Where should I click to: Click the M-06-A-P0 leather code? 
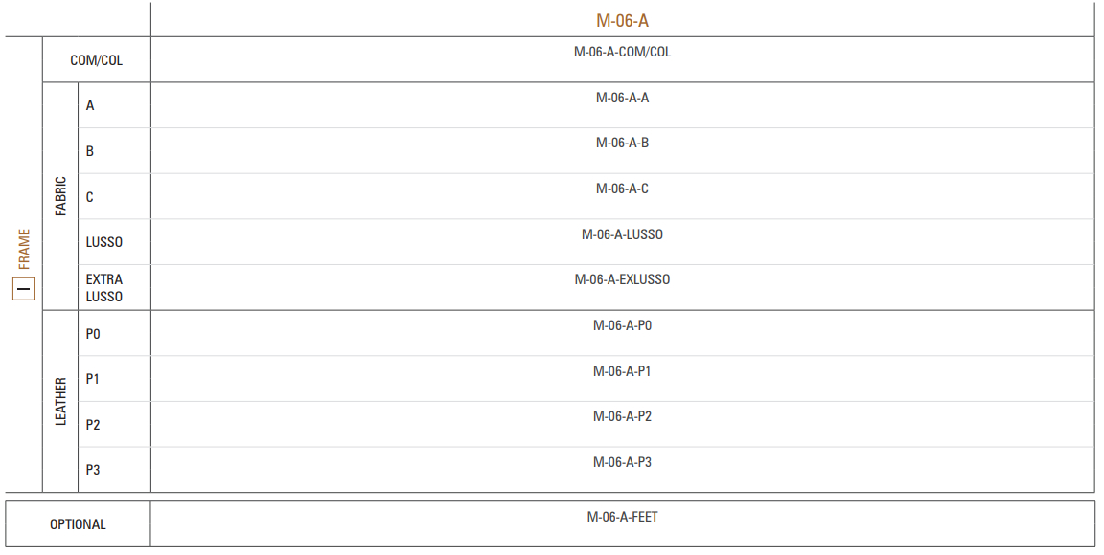622,325
